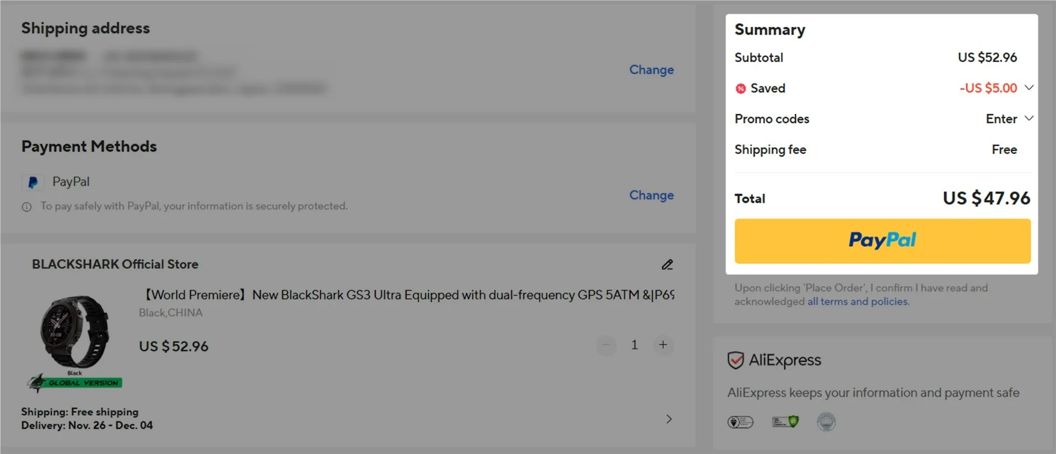Click the first payment security badge icon
Viewport: 1056px width, 454px height.
tap(740, 422)
